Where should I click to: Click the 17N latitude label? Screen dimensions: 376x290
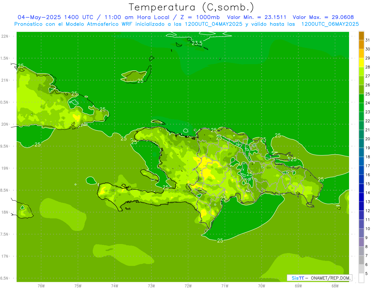tap(5, 256)
